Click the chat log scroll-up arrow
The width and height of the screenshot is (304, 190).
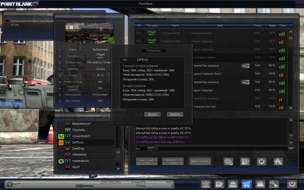(291, 120)
